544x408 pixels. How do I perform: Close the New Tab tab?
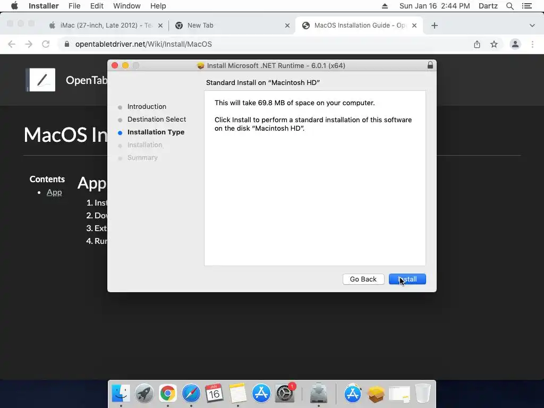pos(287,25)
